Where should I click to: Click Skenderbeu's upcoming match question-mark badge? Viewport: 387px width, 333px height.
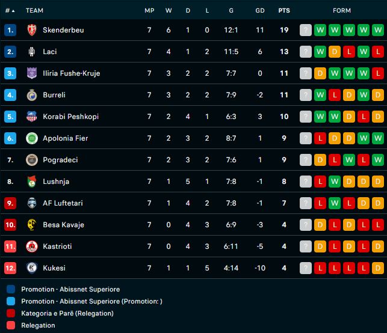pos(306,30)
